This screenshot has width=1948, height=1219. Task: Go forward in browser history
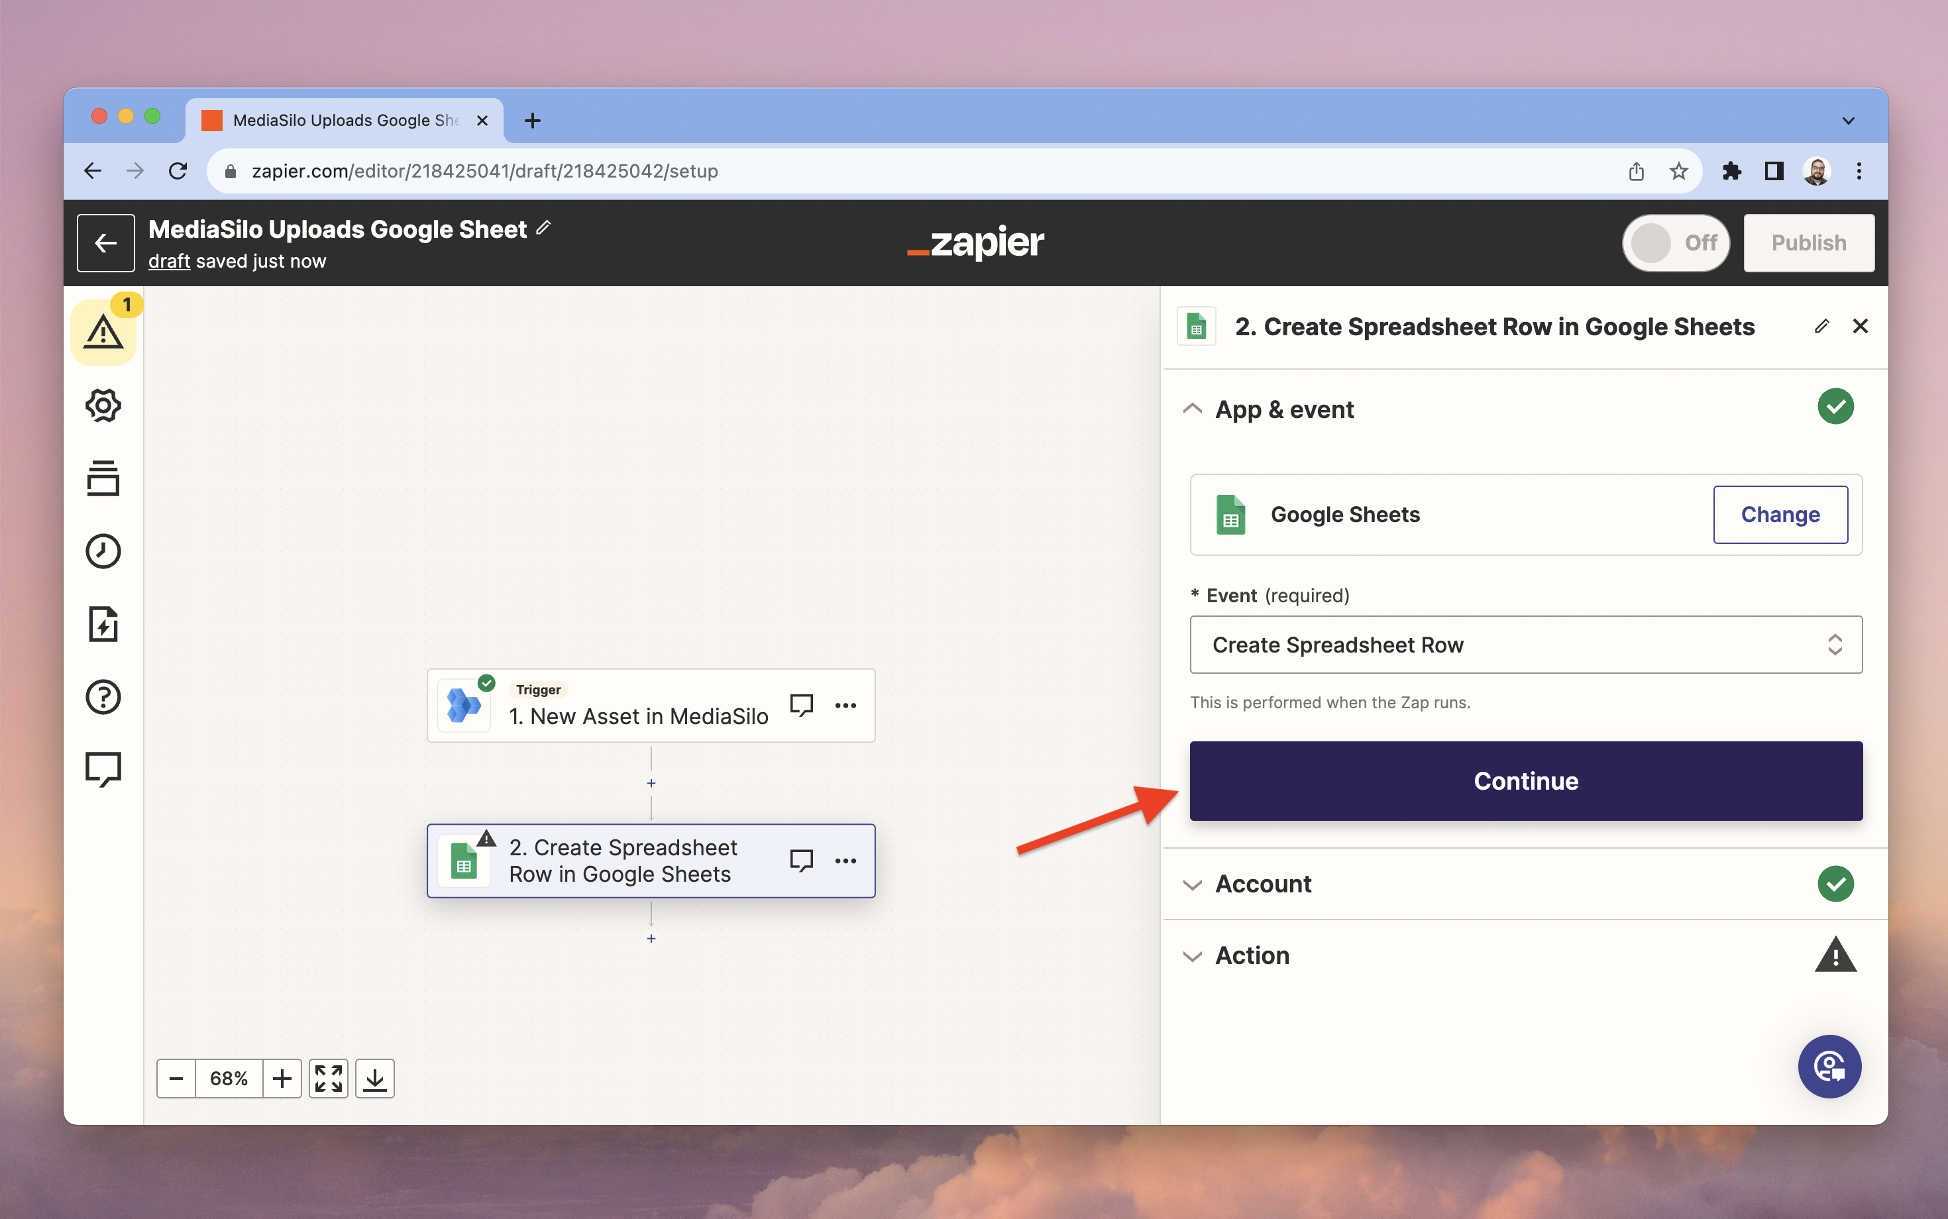coord(135,171)
